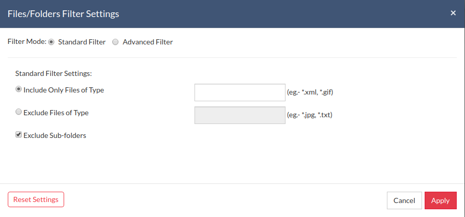Click the dialog title "Files/Folders Filter Settings"
465x217 pixels.
pyautogui.click(x=63, y=14)
